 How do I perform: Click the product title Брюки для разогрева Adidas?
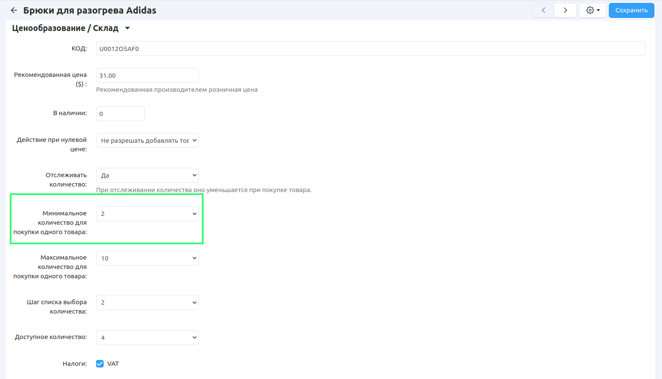pyautogui.click(x=90, y=10)
